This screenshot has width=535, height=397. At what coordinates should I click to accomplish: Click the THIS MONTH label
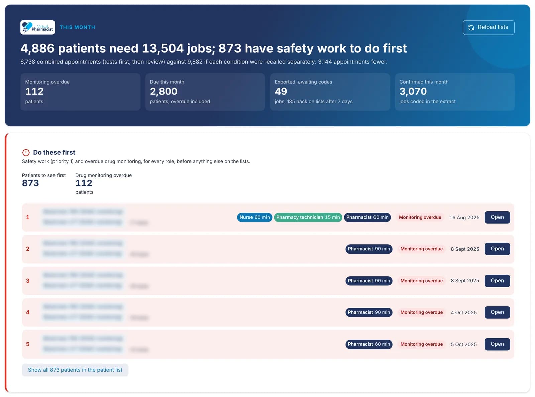coord(77,27)
